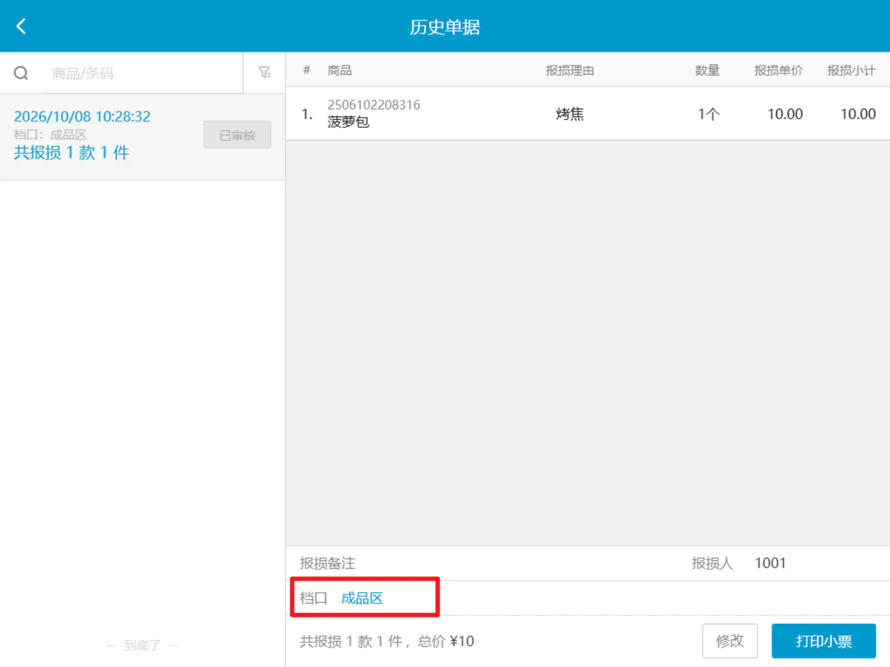Image resolution: width=890 pixels, height=667 pixels.
Task: Click the 打印小票 button
Action: click(x=824, y=641)
